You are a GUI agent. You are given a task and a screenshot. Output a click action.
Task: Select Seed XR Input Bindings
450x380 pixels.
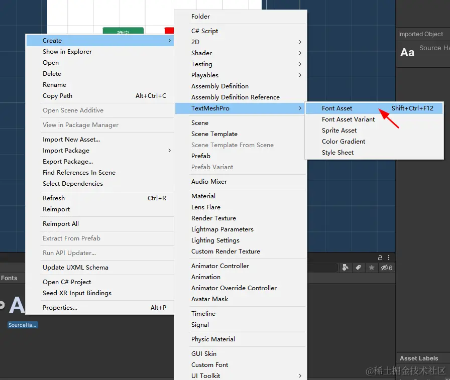tap(100, 293)
